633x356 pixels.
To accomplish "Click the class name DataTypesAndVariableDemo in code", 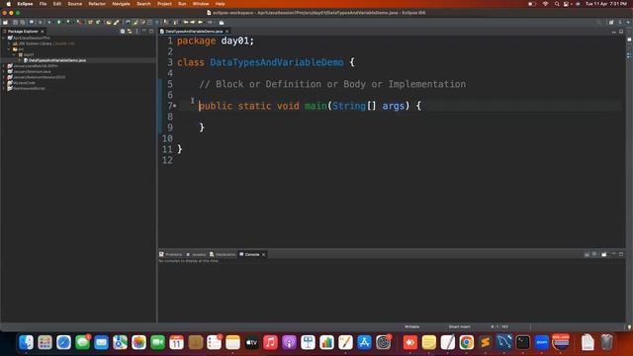I will click(x=277, y=62).
